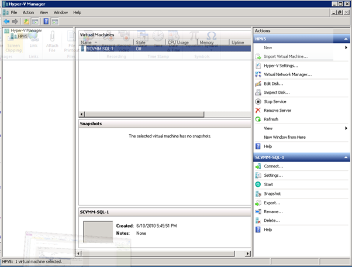Click the Snapshot icon
The width and height of the screenshot is (352, 267).
click(258, 194)
